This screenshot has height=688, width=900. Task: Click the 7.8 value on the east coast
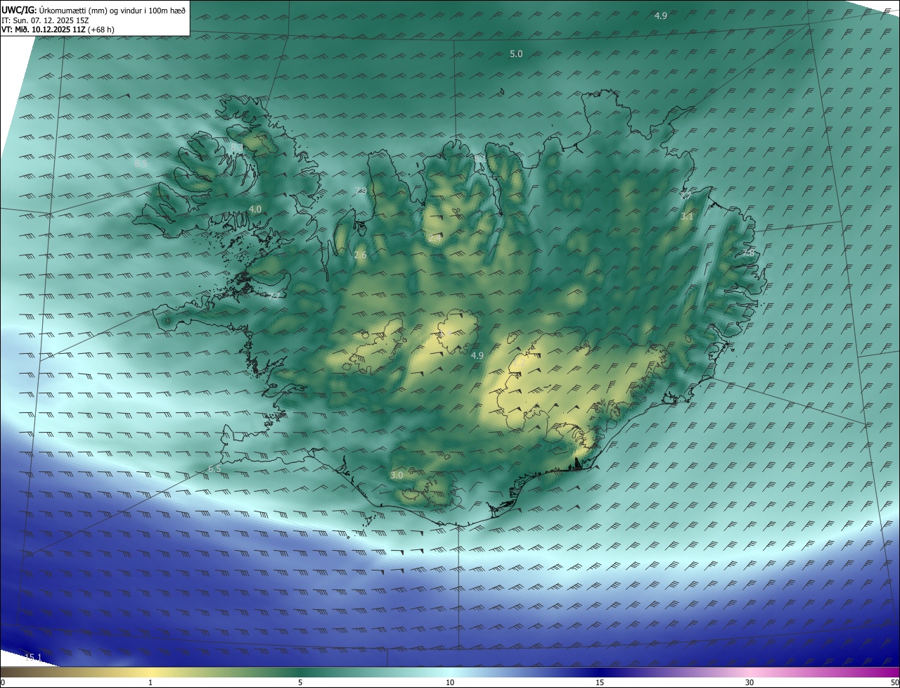pyautogui.click(x=748, y=252)
